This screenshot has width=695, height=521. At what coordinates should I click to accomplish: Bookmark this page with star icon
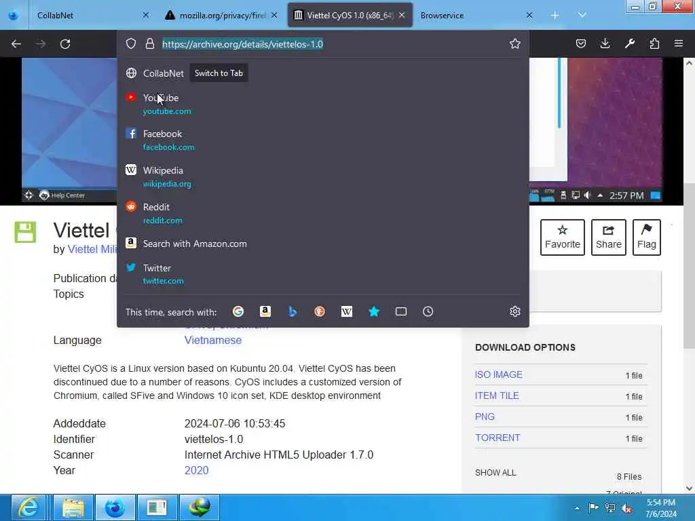coord(514,43)
